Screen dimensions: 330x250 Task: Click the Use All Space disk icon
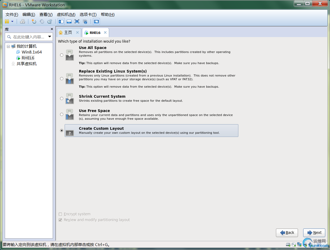point(70,55)
